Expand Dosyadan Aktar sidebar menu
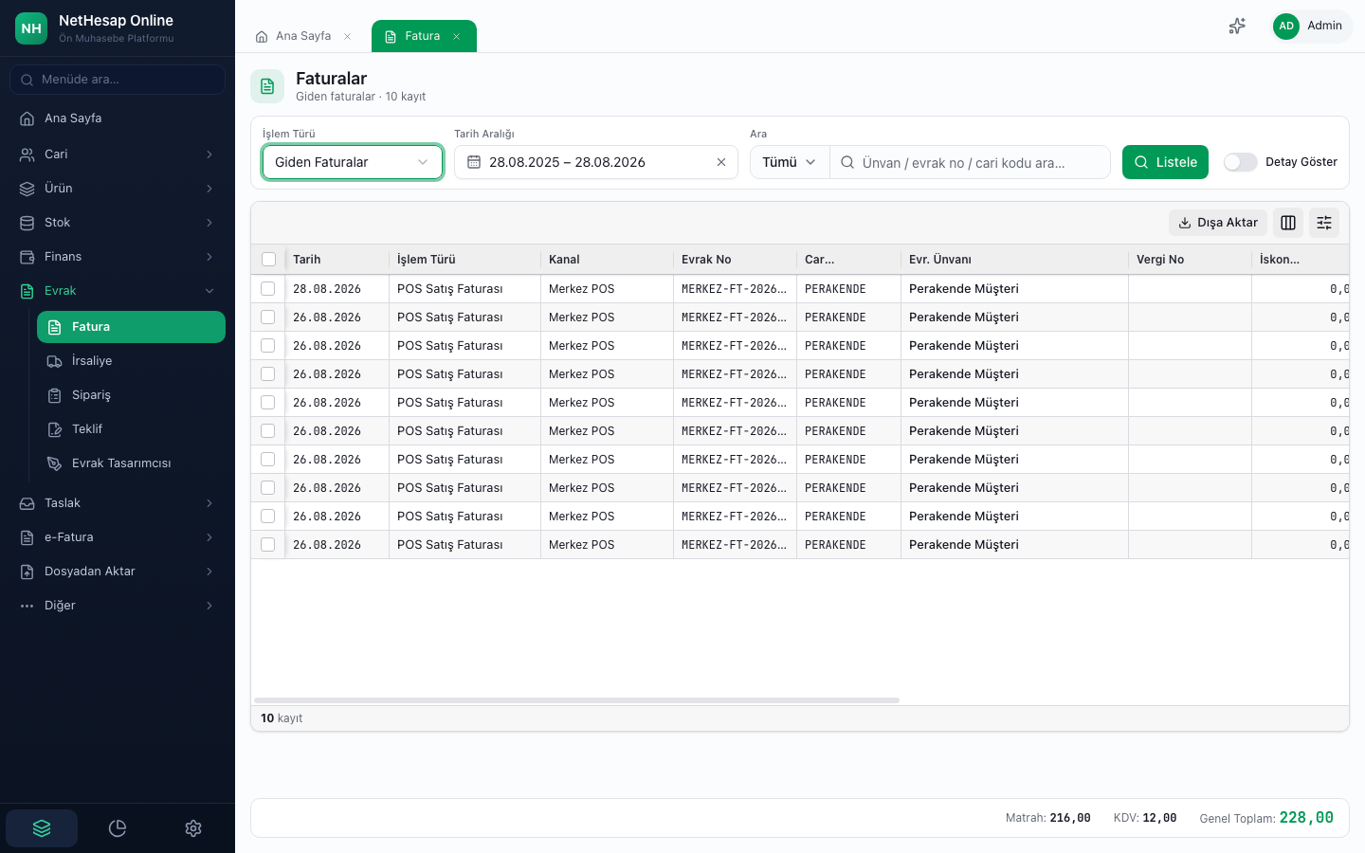The height and width of the screenshot is (853, 1365). coord(118,572)
